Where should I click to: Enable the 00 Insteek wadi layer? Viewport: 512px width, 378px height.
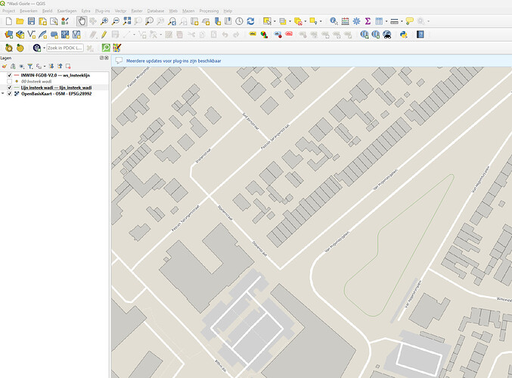click(9, 82)
